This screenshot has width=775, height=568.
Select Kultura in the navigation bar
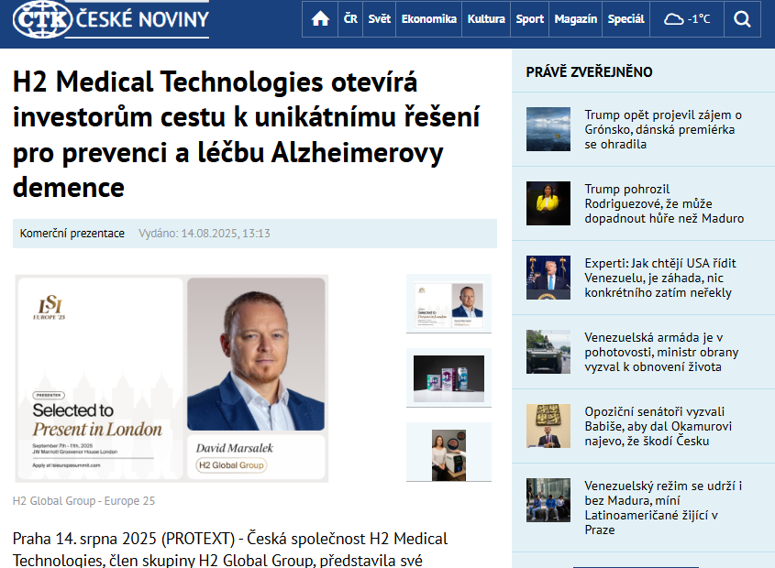(x=486, y=18)
